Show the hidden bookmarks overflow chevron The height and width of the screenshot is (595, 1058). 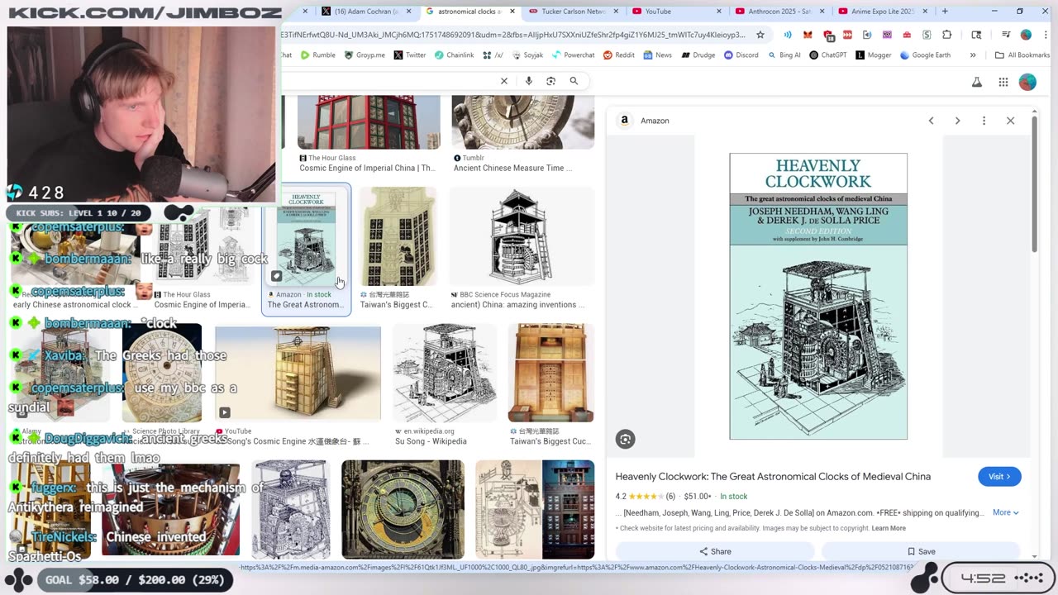coord(973,55)
